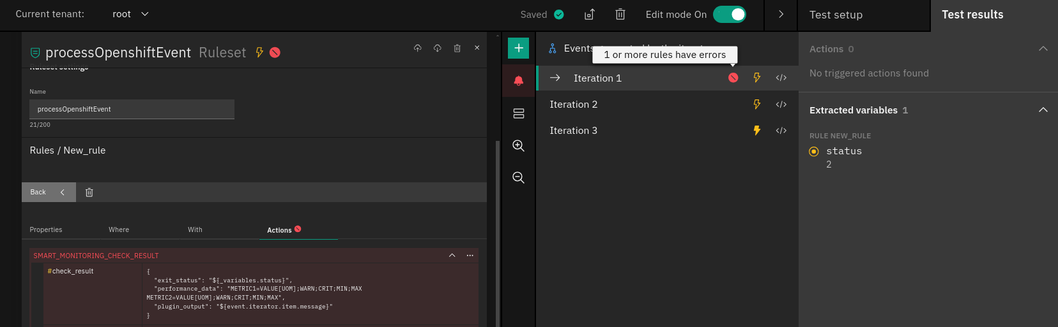Open the Where tab
Screen dimensions: 1058x327
pos(119,230)
